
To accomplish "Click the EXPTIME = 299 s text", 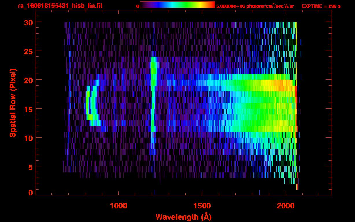I will 321,6.
